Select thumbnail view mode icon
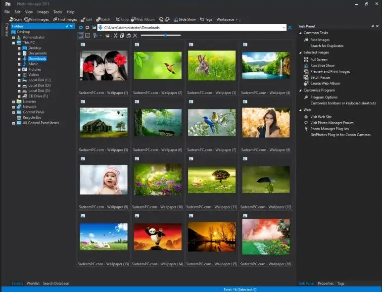This screenshot has width=382, height=292. (81, 36)
